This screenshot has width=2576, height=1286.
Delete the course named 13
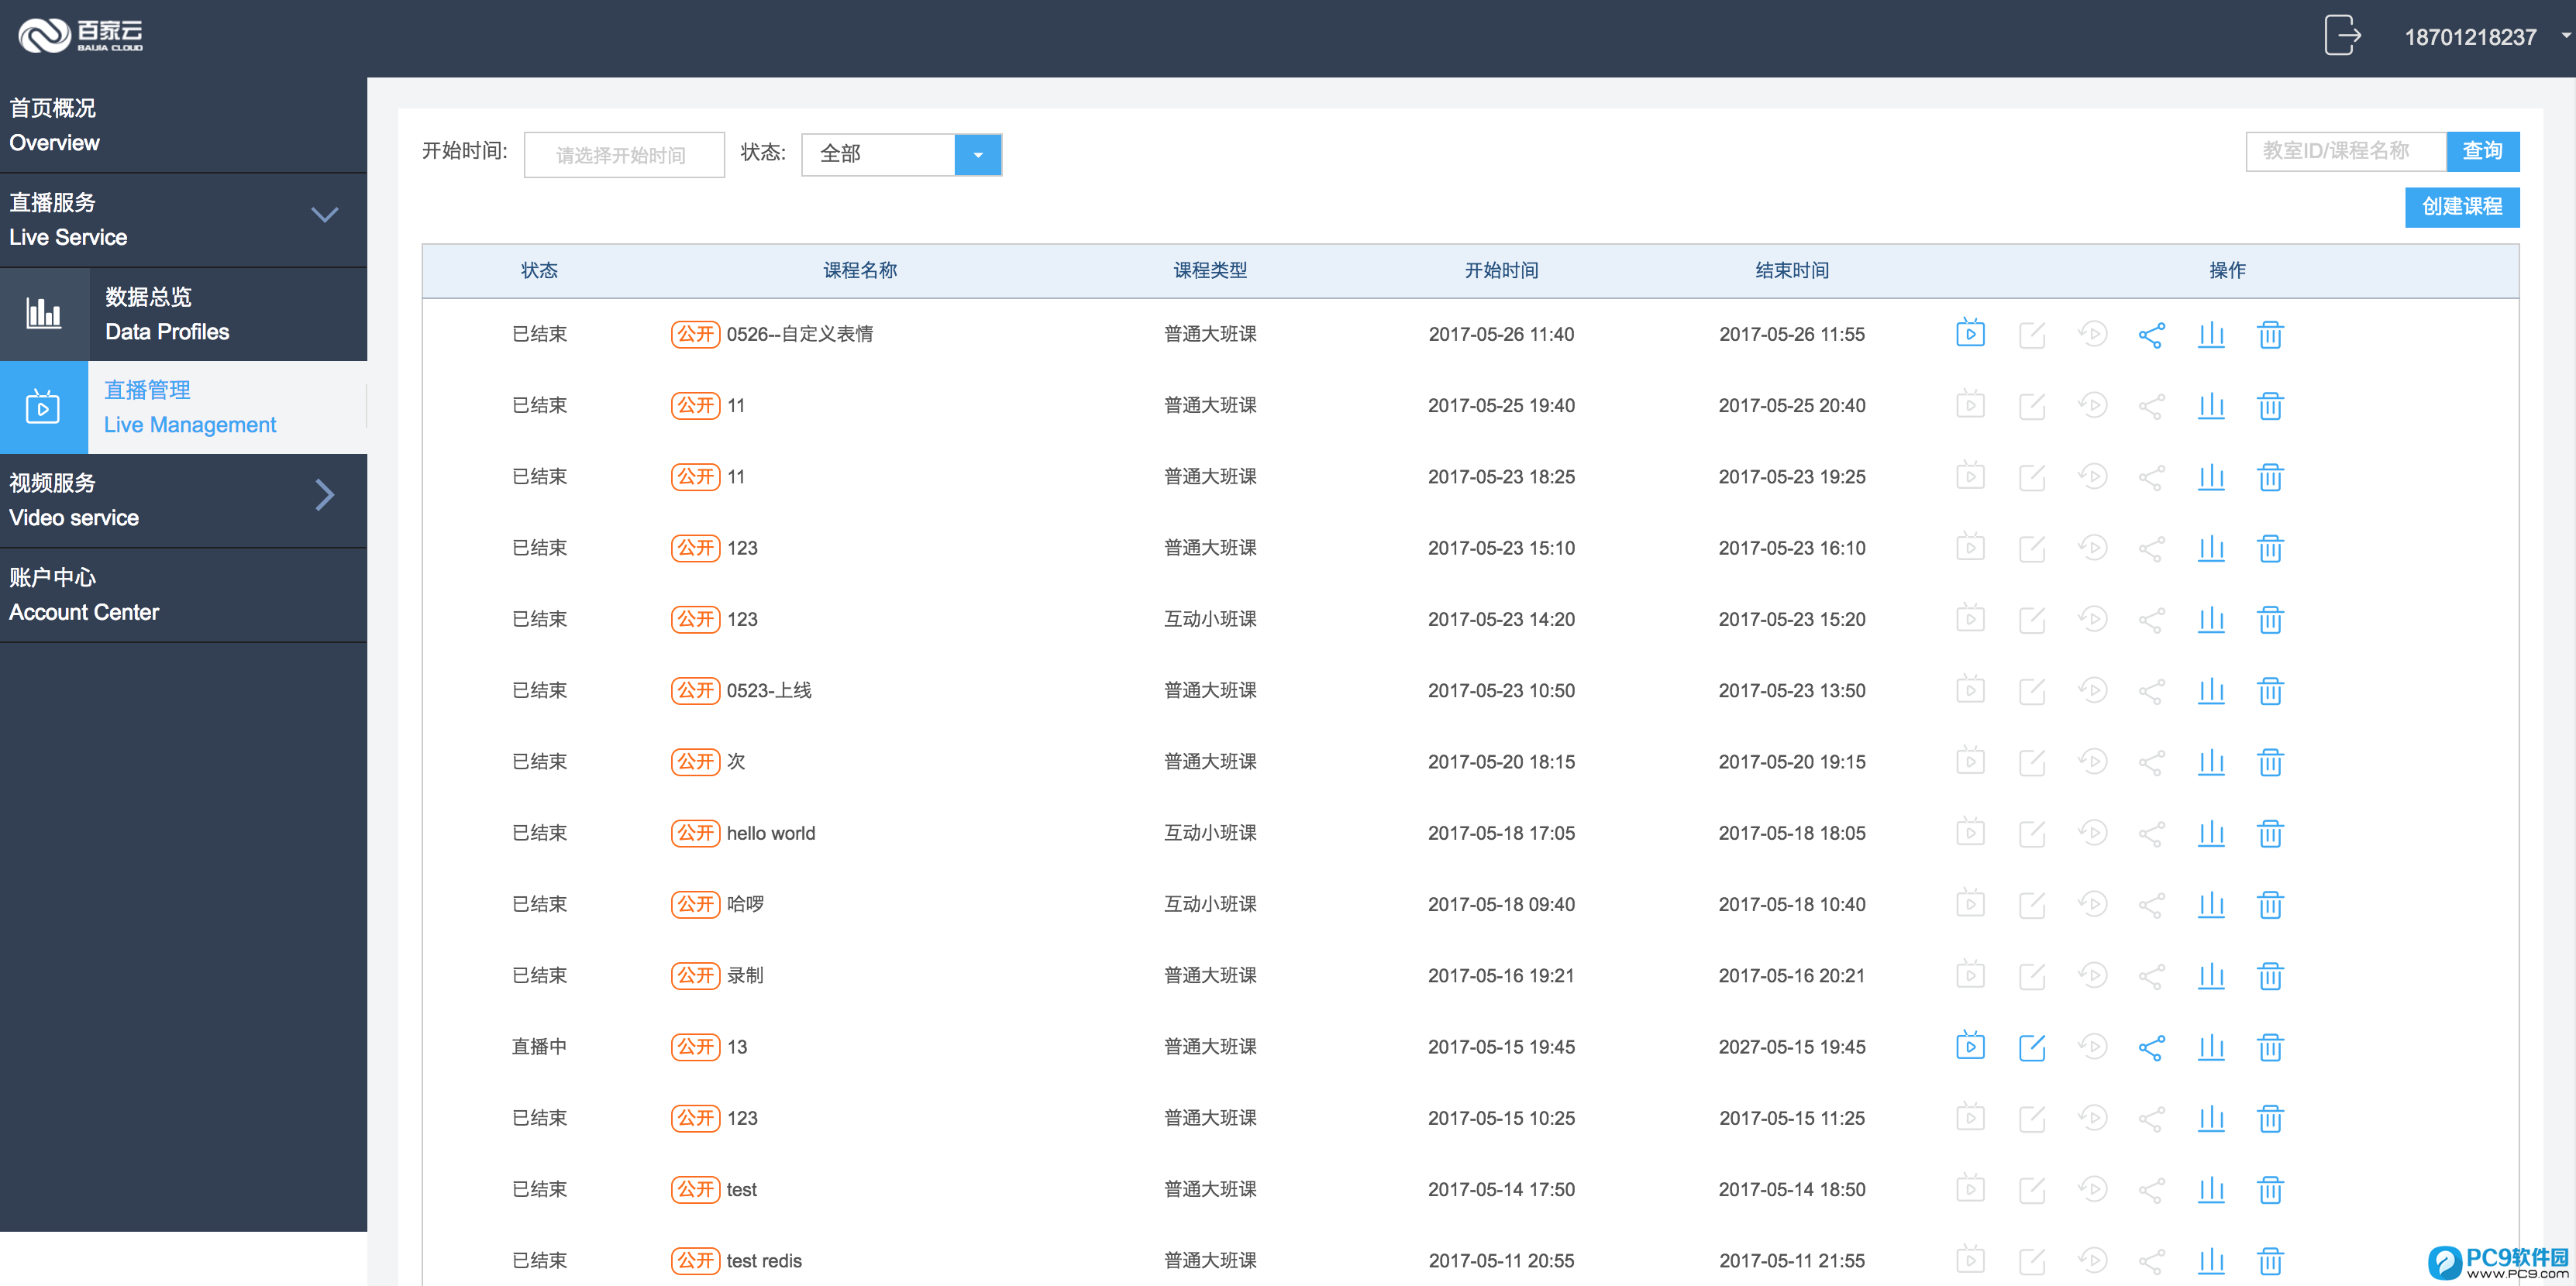(x=2270, y=1047)
